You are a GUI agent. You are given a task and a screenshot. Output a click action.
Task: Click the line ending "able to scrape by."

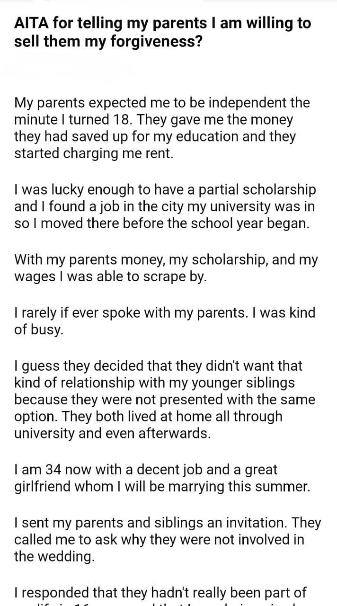coord(110,276)
